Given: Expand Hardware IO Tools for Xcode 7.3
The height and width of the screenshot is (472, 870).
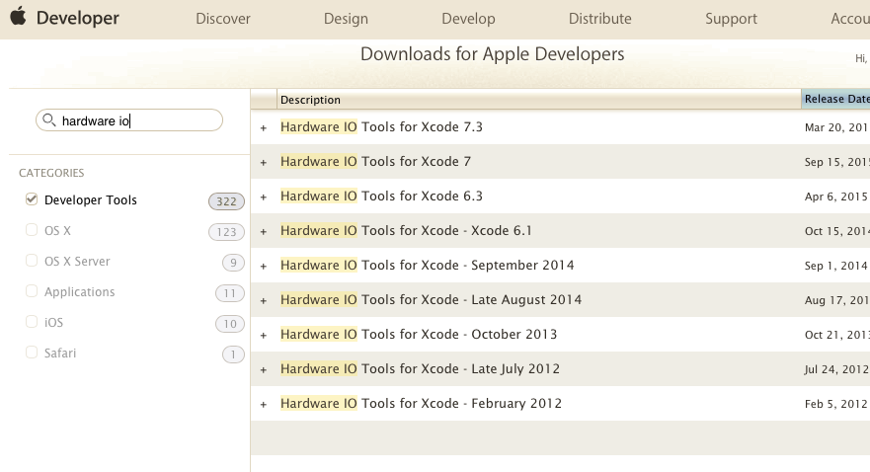Looking at the screenshot, I should (x=264, y=128).
